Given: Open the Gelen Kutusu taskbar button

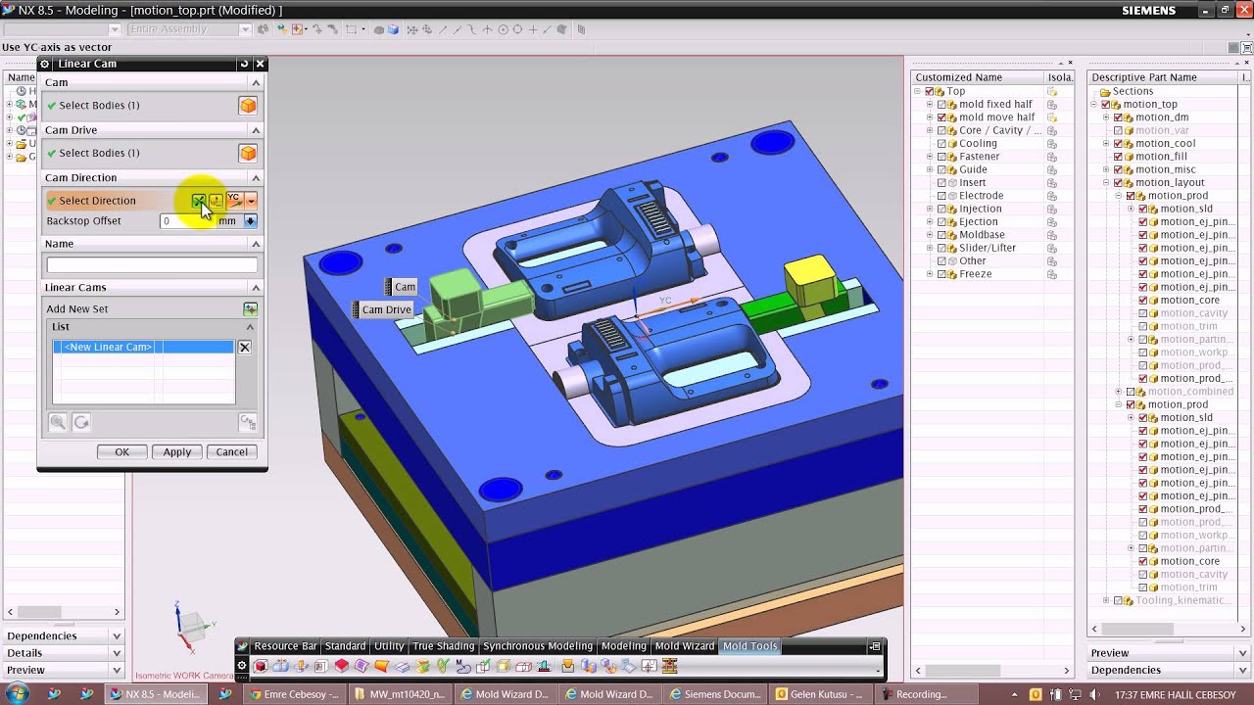Looking at the screenshot, I should coord(819,694).
